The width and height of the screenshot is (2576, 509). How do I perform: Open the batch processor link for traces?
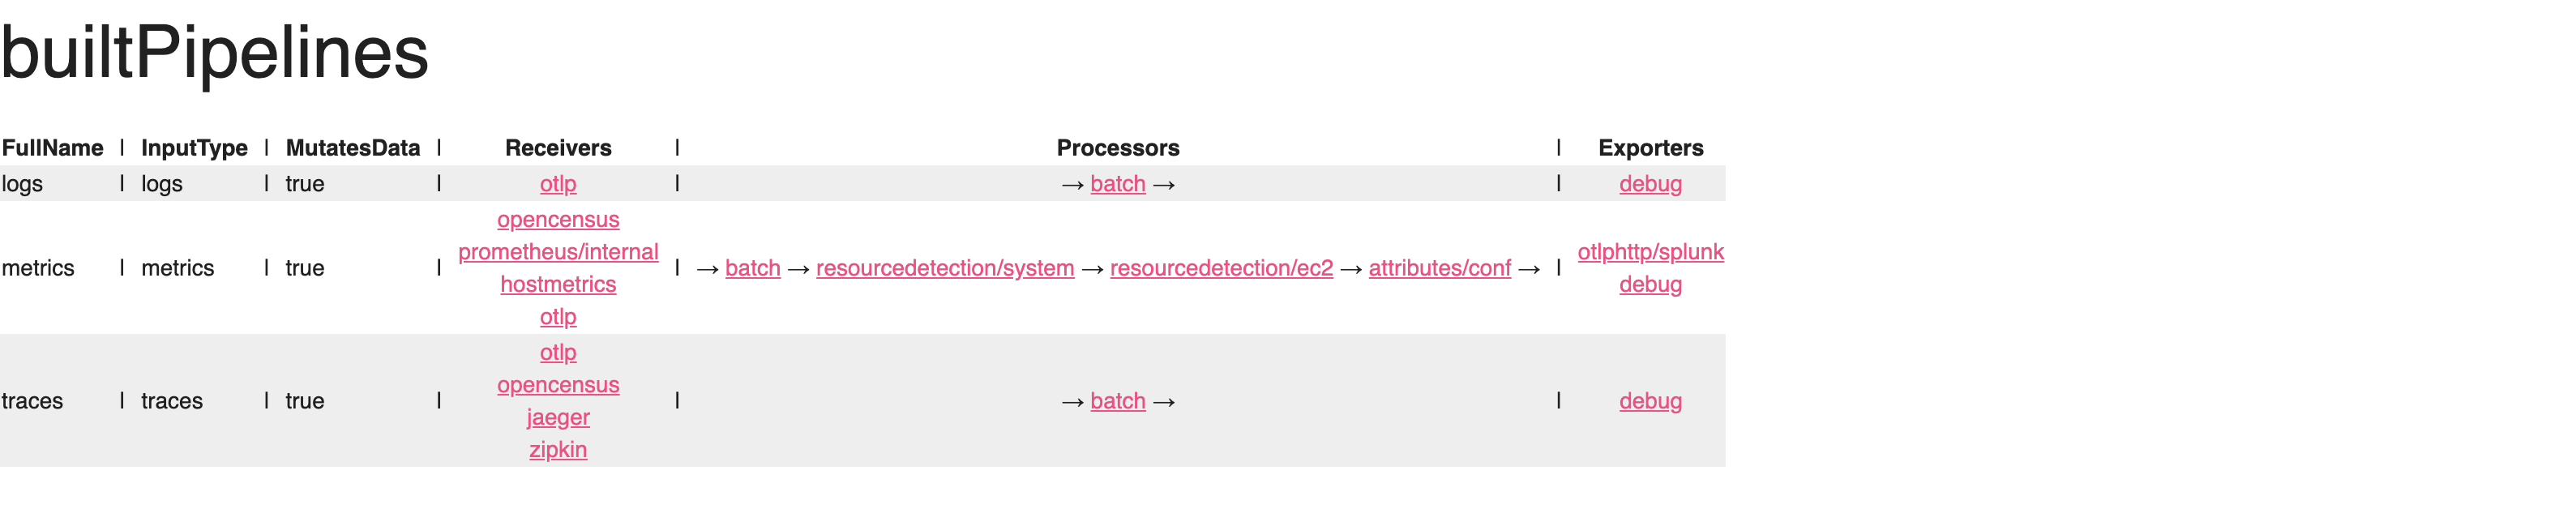click(1117, 401)
